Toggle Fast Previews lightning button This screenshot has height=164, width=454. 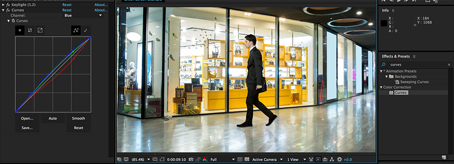pos(318,159)
